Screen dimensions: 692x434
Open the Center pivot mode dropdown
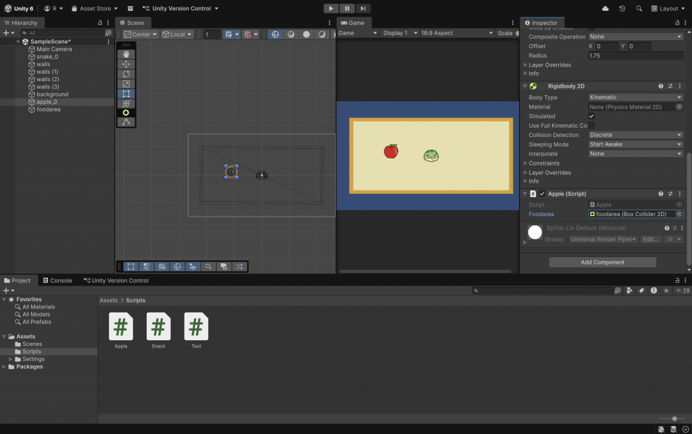pos(141,34)
